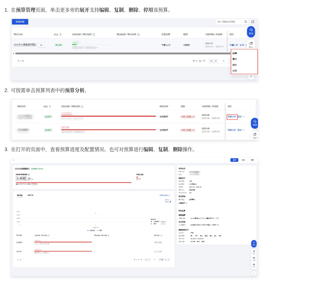Click the blue data point in the chart
This screenshot has height=281, width=326.
pyautogui.click(x=96, y=213)
